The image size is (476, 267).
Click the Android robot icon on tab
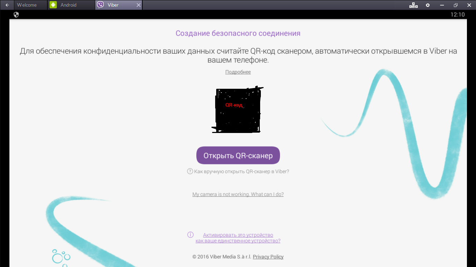click(53, 5)
